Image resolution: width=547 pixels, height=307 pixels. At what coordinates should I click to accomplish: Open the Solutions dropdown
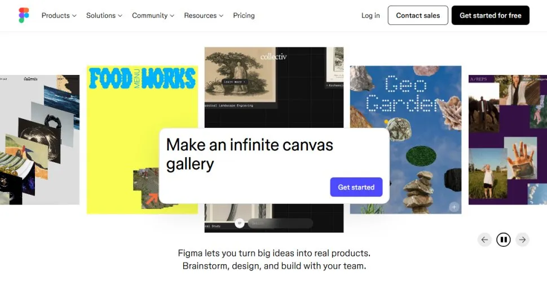[104, 16]
